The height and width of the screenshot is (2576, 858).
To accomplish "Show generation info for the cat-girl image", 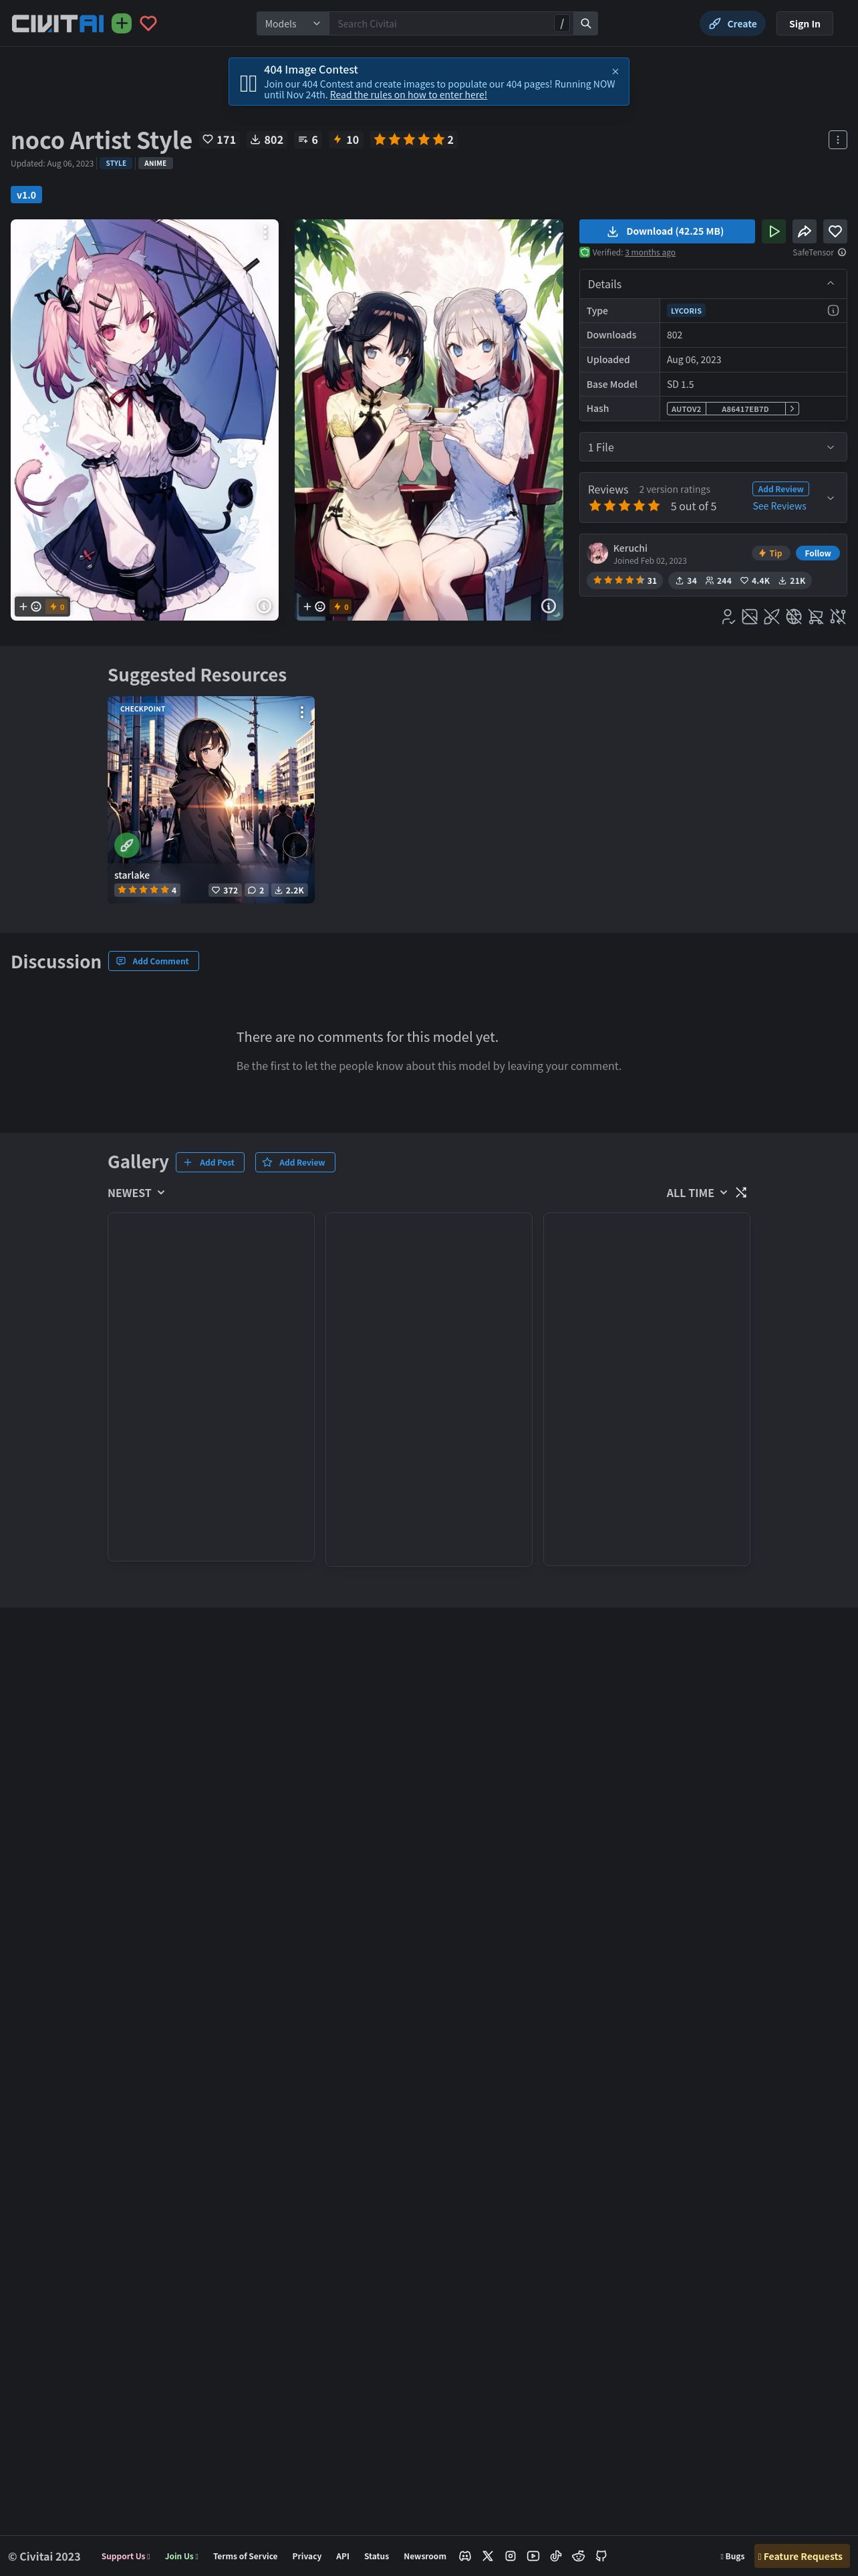I will click(x=264, y=606).
